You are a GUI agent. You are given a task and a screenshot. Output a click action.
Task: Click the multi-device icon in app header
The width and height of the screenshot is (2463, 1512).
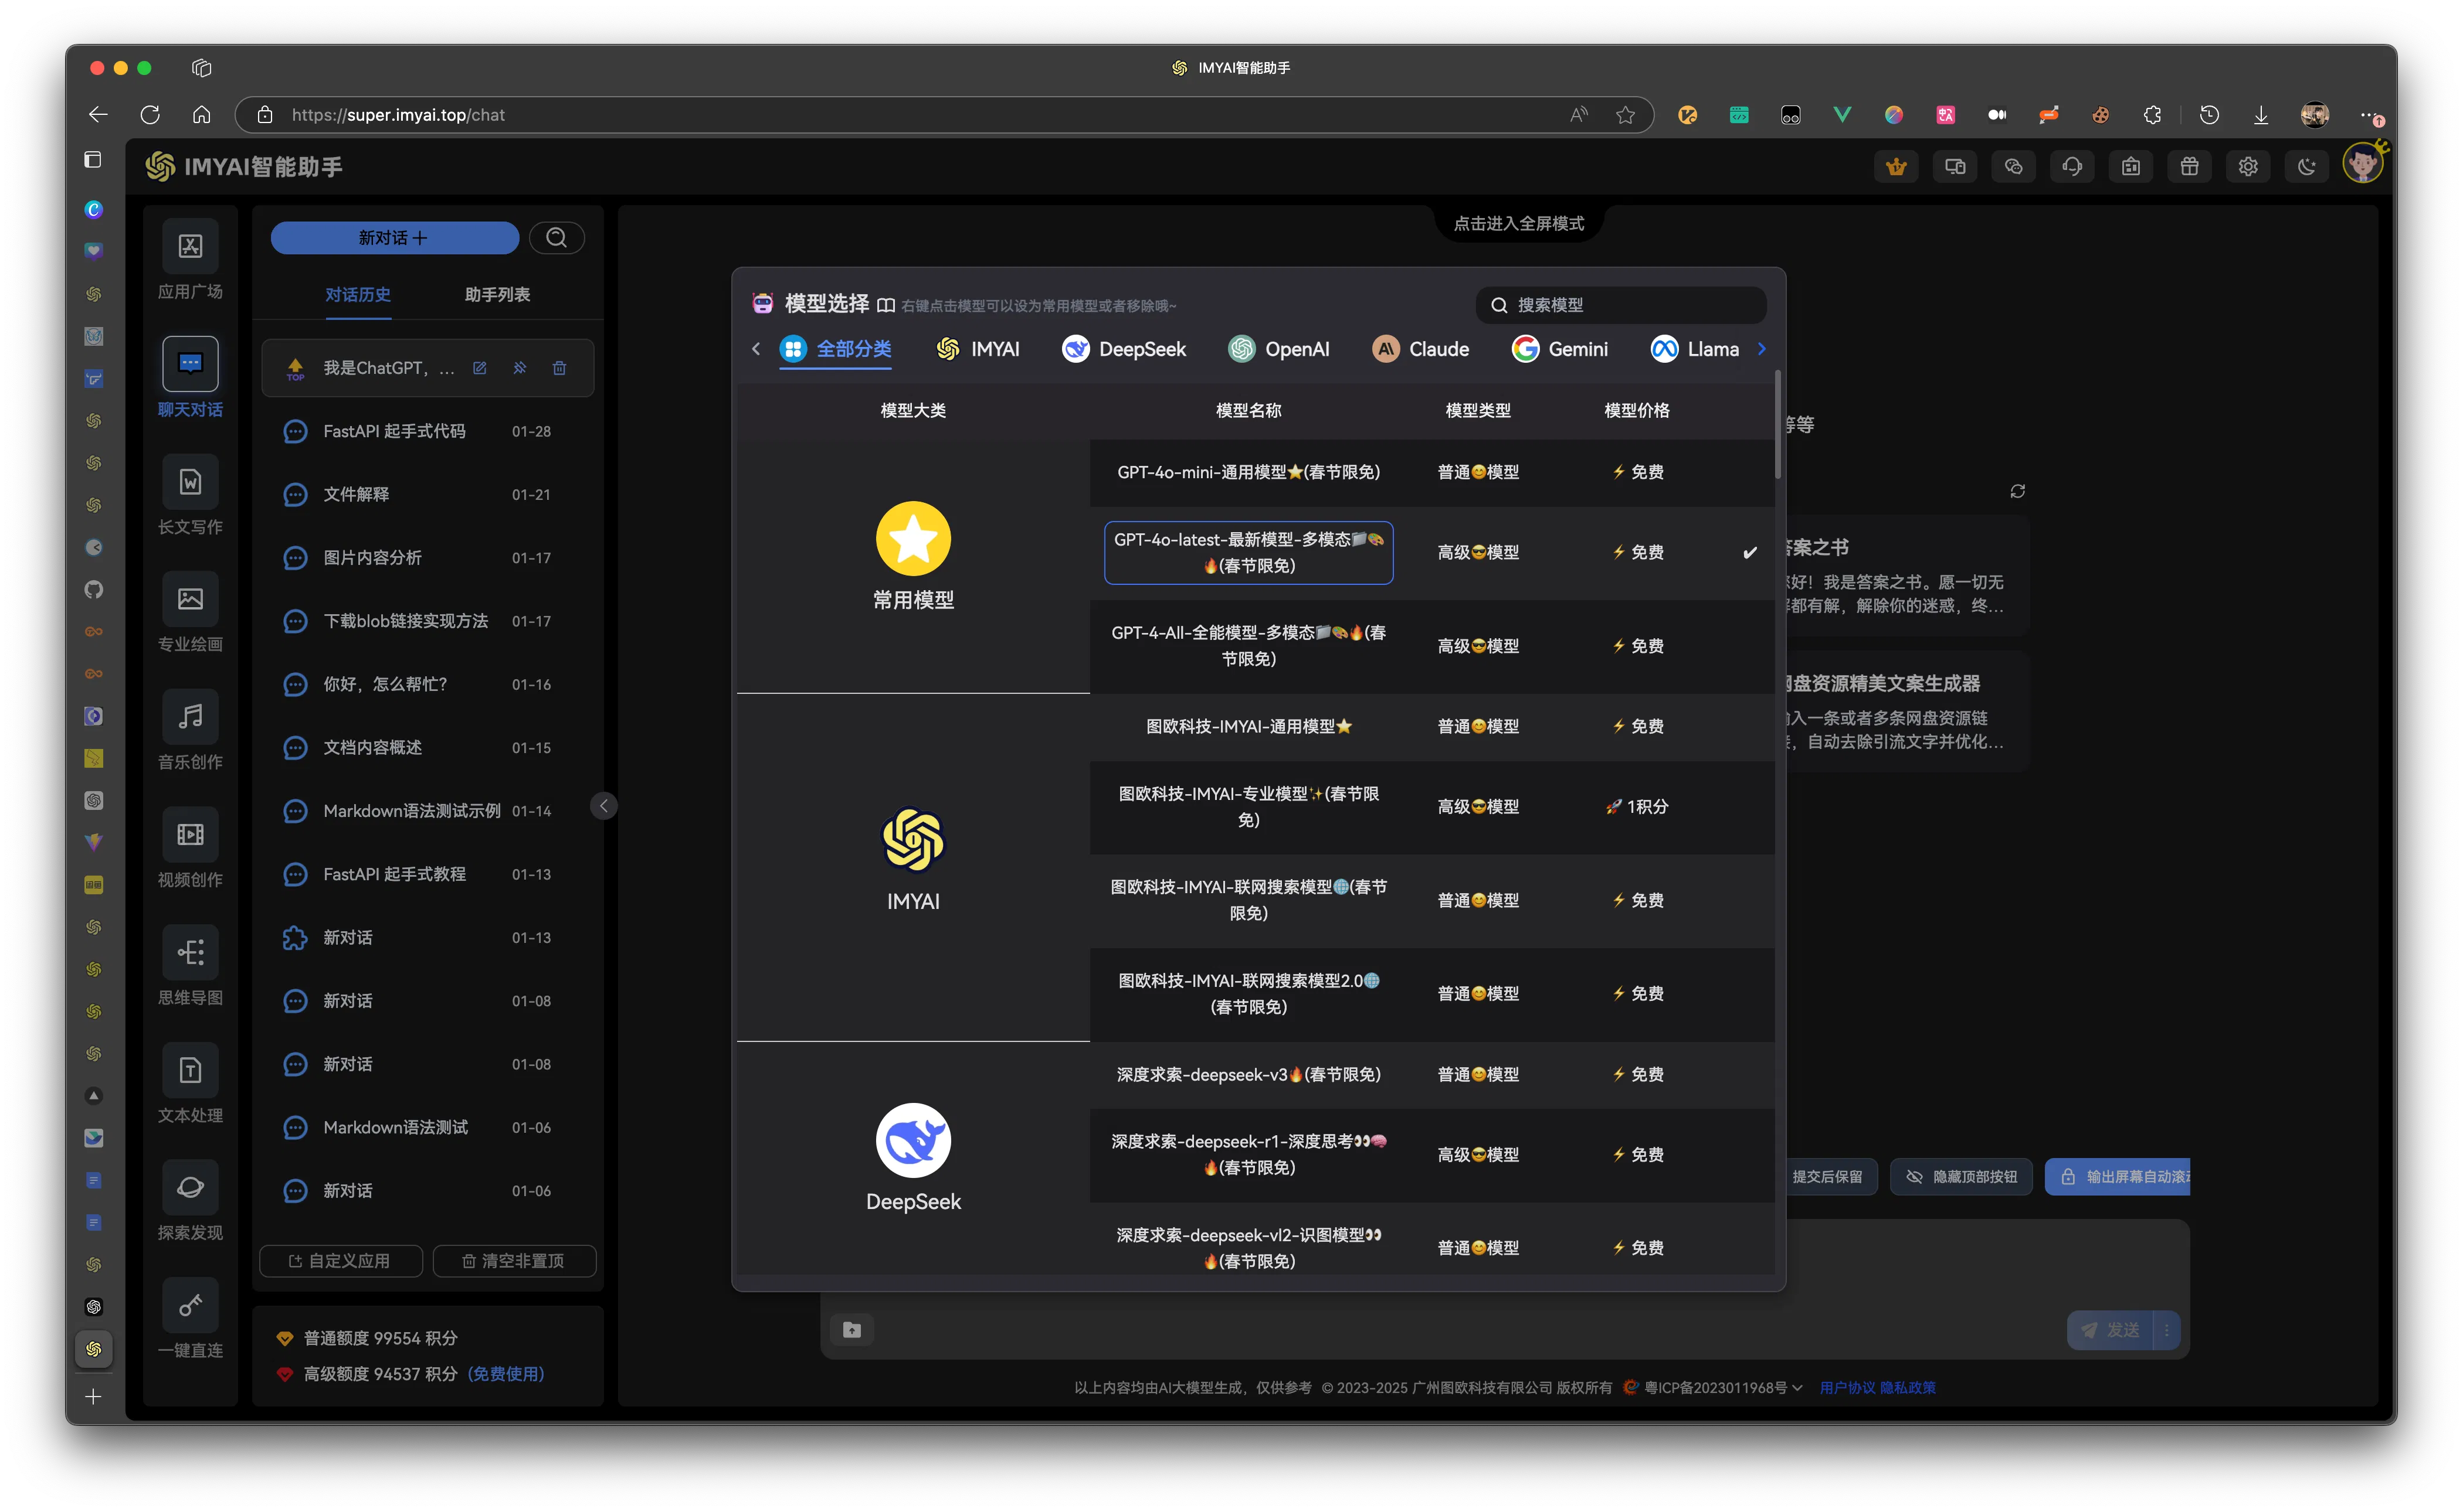[1955, 167]
